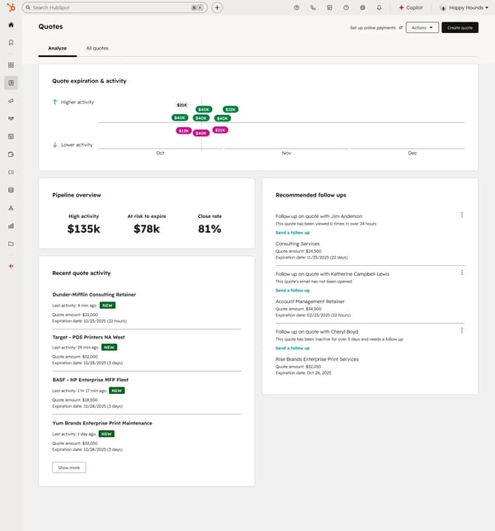Viewport: 495px width, 531px height.
Task: Click the HubSpot sprocket logo
Action: pos(11,7)
